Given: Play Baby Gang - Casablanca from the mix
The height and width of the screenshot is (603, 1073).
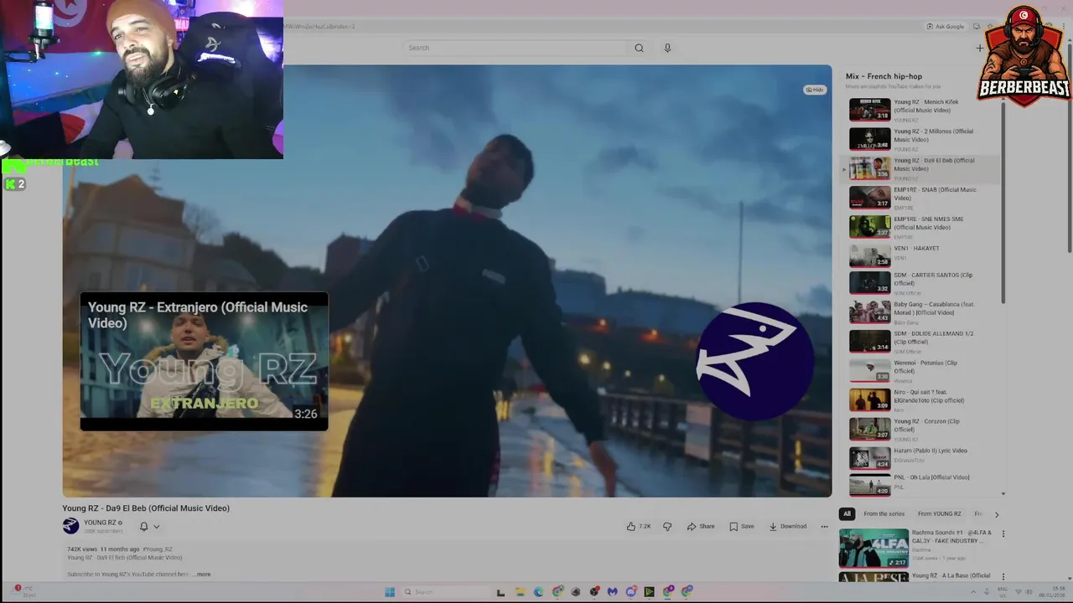Looking at the screenshot, I should tap(922, 312).
